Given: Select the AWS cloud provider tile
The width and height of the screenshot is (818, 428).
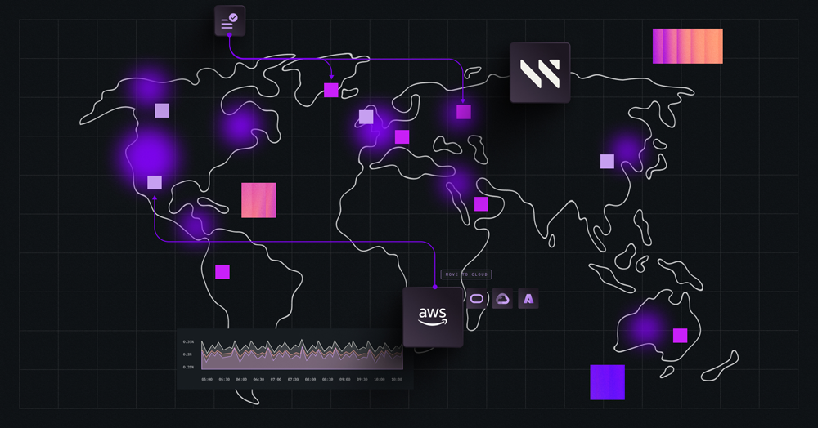Looking at the screenshot, I should point(433,317).
